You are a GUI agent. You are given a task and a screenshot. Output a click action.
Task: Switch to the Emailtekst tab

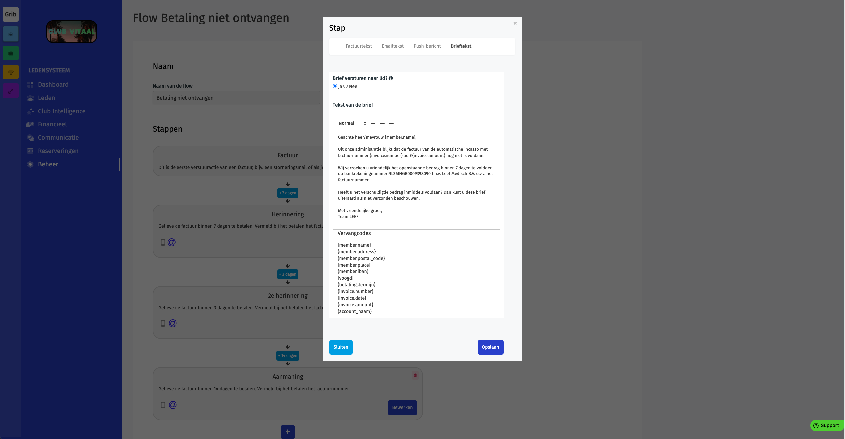(x=392, y=46)
